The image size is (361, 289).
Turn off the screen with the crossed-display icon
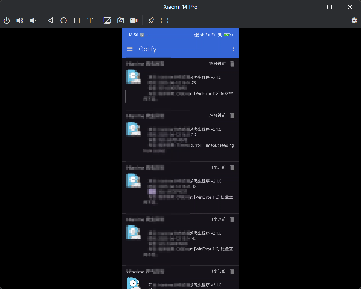pos(107,20)
